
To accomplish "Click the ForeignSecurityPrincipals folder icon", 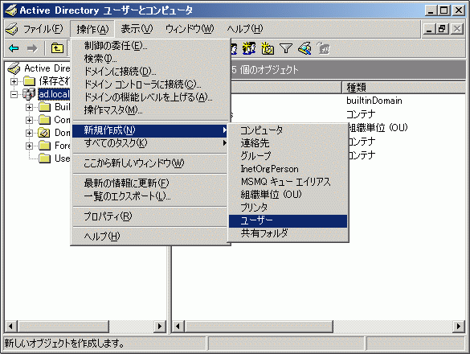I will 45,146.
